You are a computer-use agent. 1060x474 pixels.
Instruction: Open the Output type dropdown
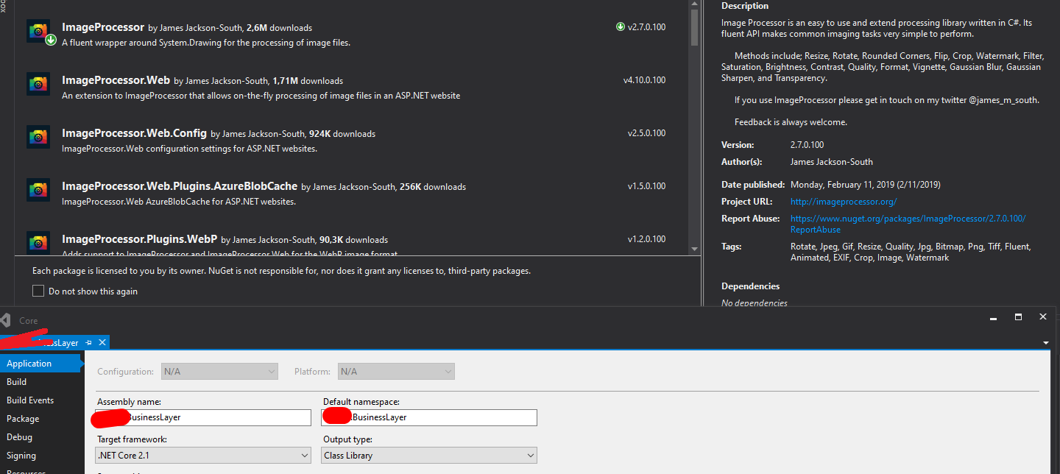click(429, 456)
